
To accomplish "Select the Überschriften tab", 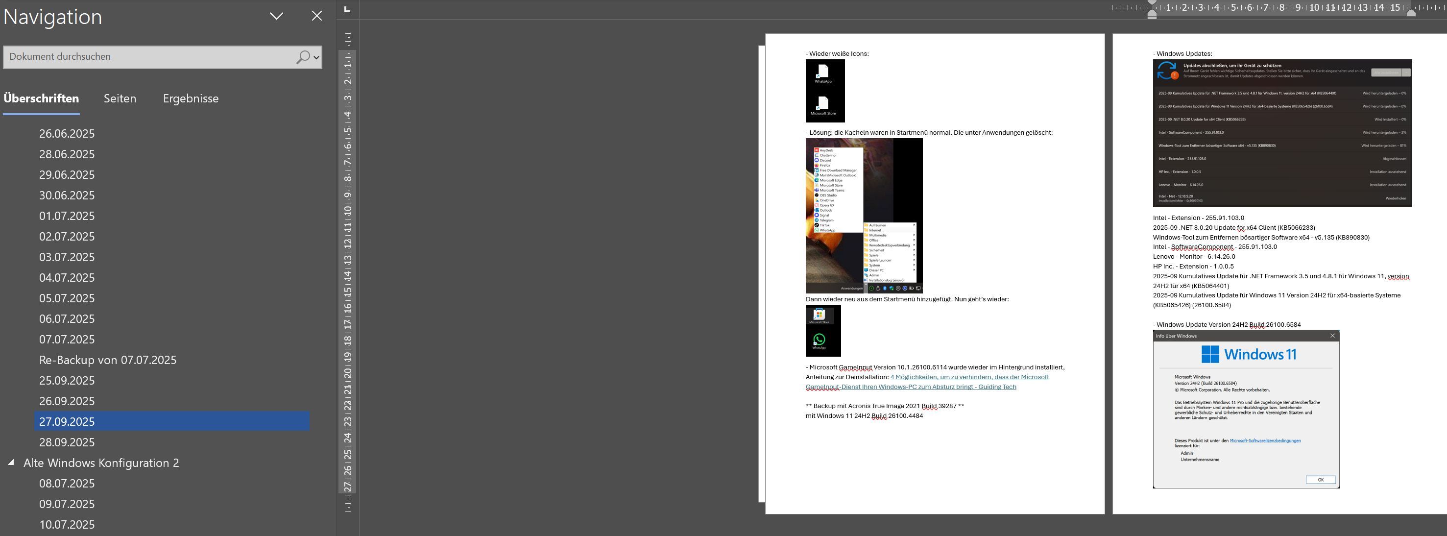I will coord(41,98).
